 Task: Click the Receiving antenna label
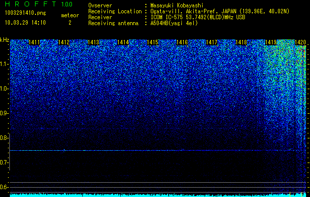113,23
